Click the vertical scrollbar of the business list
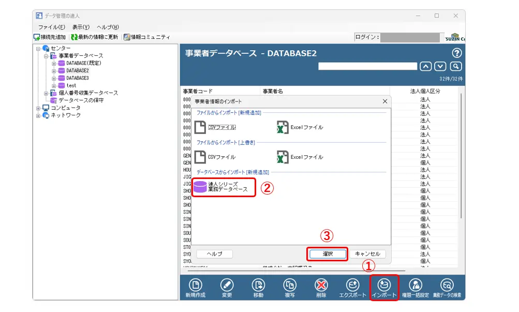The width and height of the screenshot is (519, 312). (x=461, y=156)
